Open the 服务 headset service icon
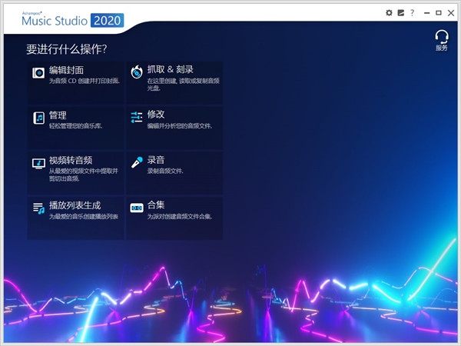 pos(442,40)
